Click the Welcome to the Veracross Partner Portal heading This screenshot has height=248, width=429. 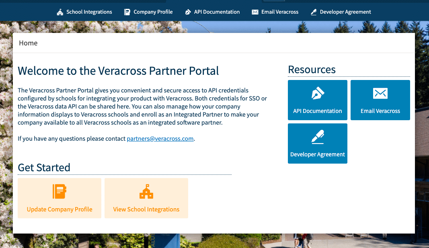118,71
